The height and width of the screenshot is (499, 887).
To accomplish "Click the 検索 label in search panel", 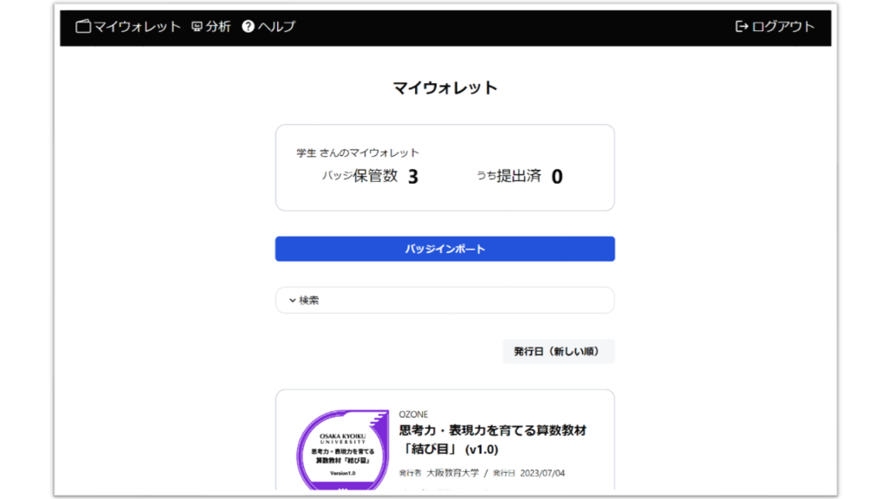I will tap(309, 301).
